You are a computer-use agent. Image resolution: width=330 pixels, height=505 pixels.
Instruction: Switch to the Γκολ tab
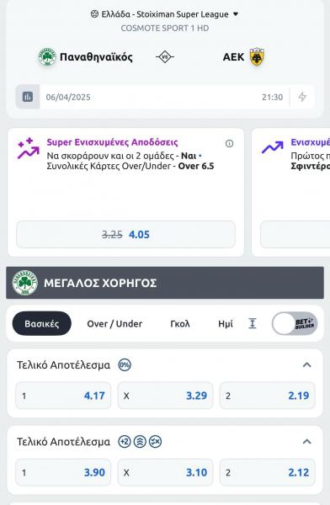pyautogui.click(x=180, y=323)
